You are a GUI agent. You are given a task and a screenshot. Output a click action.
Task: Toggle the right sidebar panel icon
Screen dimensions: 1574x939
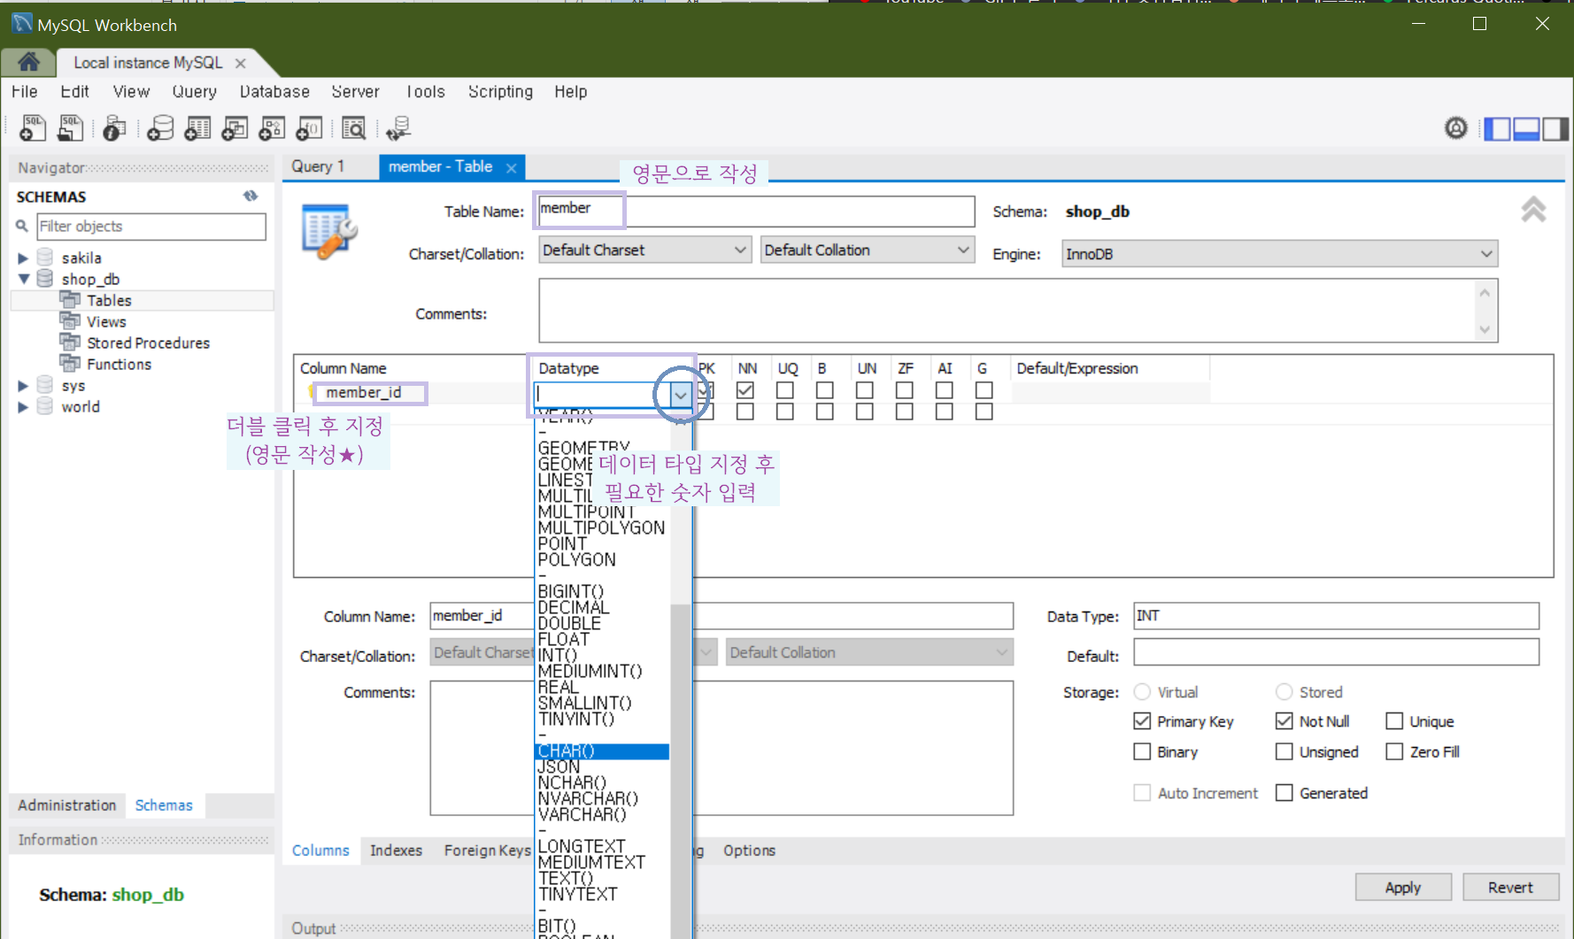click(x=1555, y=129)
